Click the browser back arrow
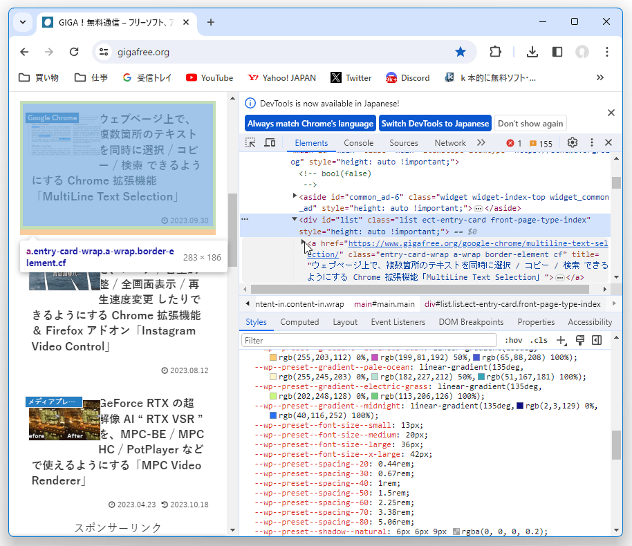 click(25, 52)
